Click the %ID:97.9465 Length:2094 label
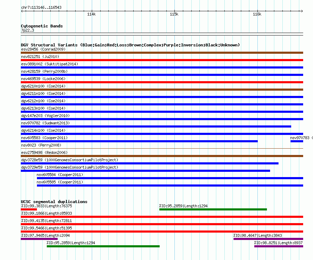 (45, 235)
